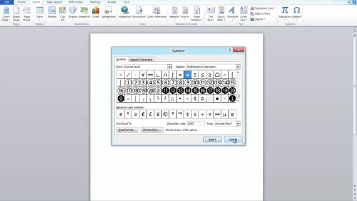357x201 pixels.
Task: Add a Bookmark
Action: 139,13
